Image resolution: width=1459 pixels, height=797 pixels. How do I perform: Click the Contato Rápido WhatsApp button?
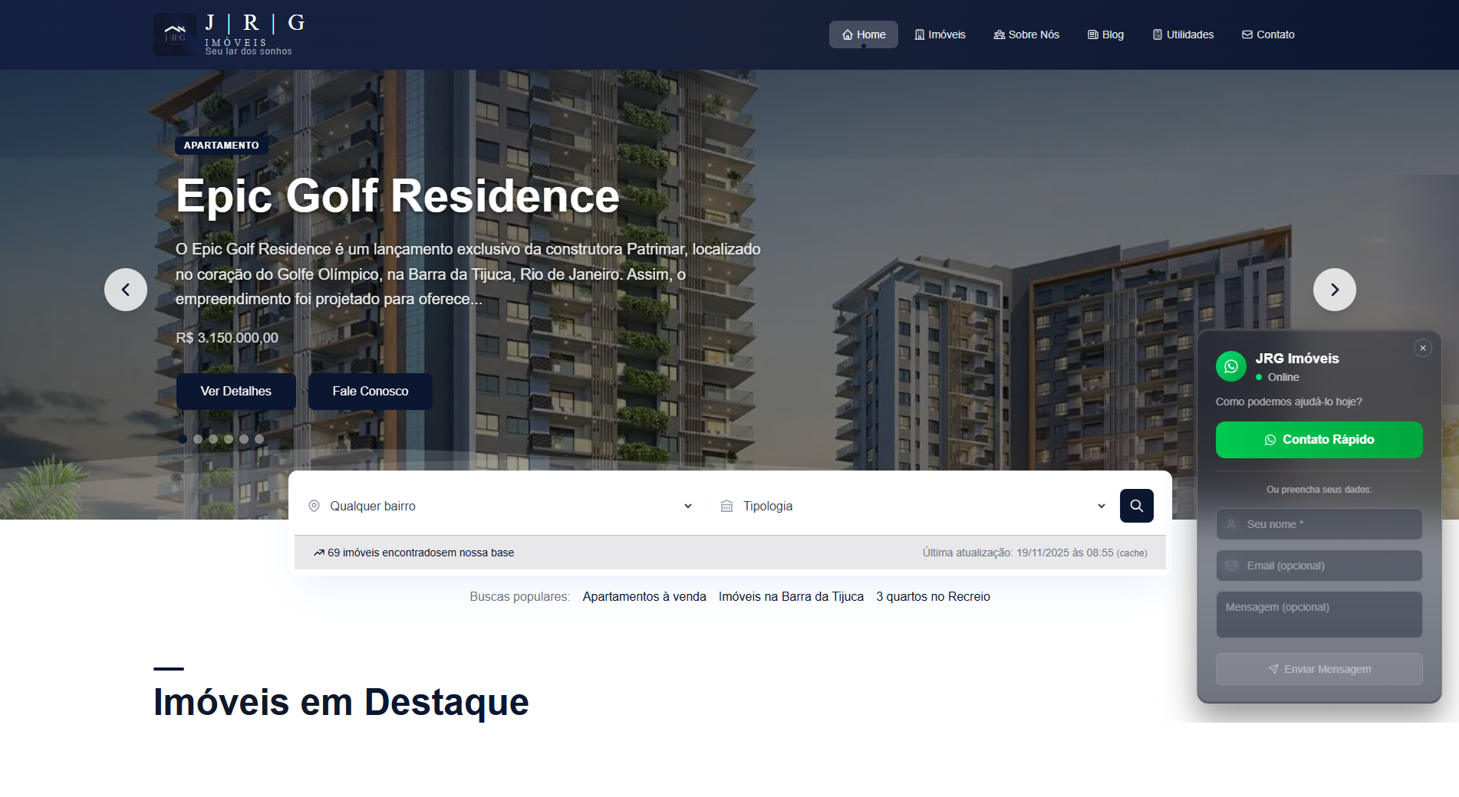click(x=1319, y=440)
